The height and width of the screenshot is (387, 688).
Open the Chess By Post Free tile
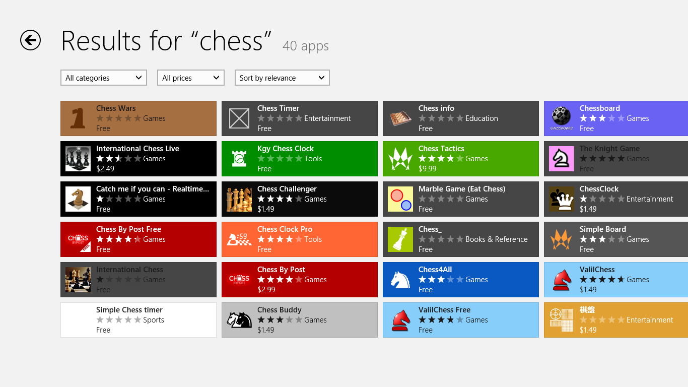(x=139, y=239)
